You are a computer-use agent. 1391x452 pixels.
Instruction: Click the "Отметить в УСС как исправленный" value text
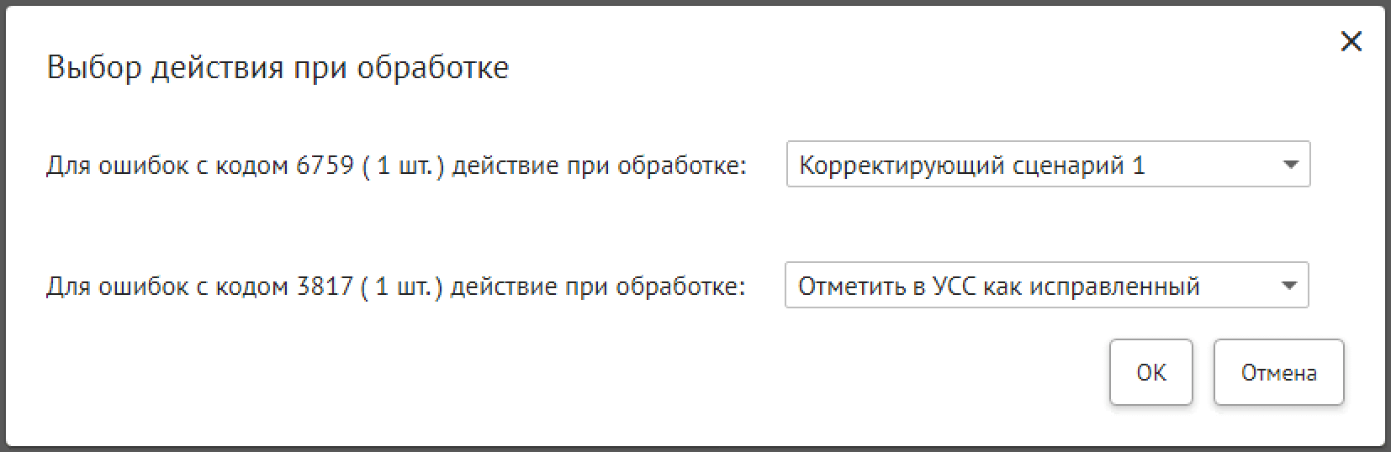(998, 286)
